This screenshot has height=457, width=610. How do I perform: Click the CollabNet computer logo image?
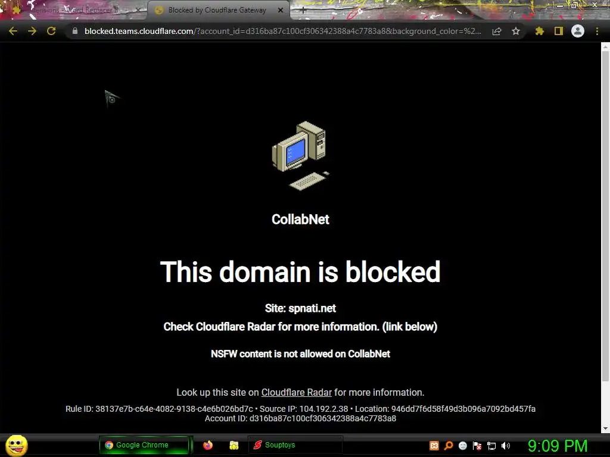(301, 156)
